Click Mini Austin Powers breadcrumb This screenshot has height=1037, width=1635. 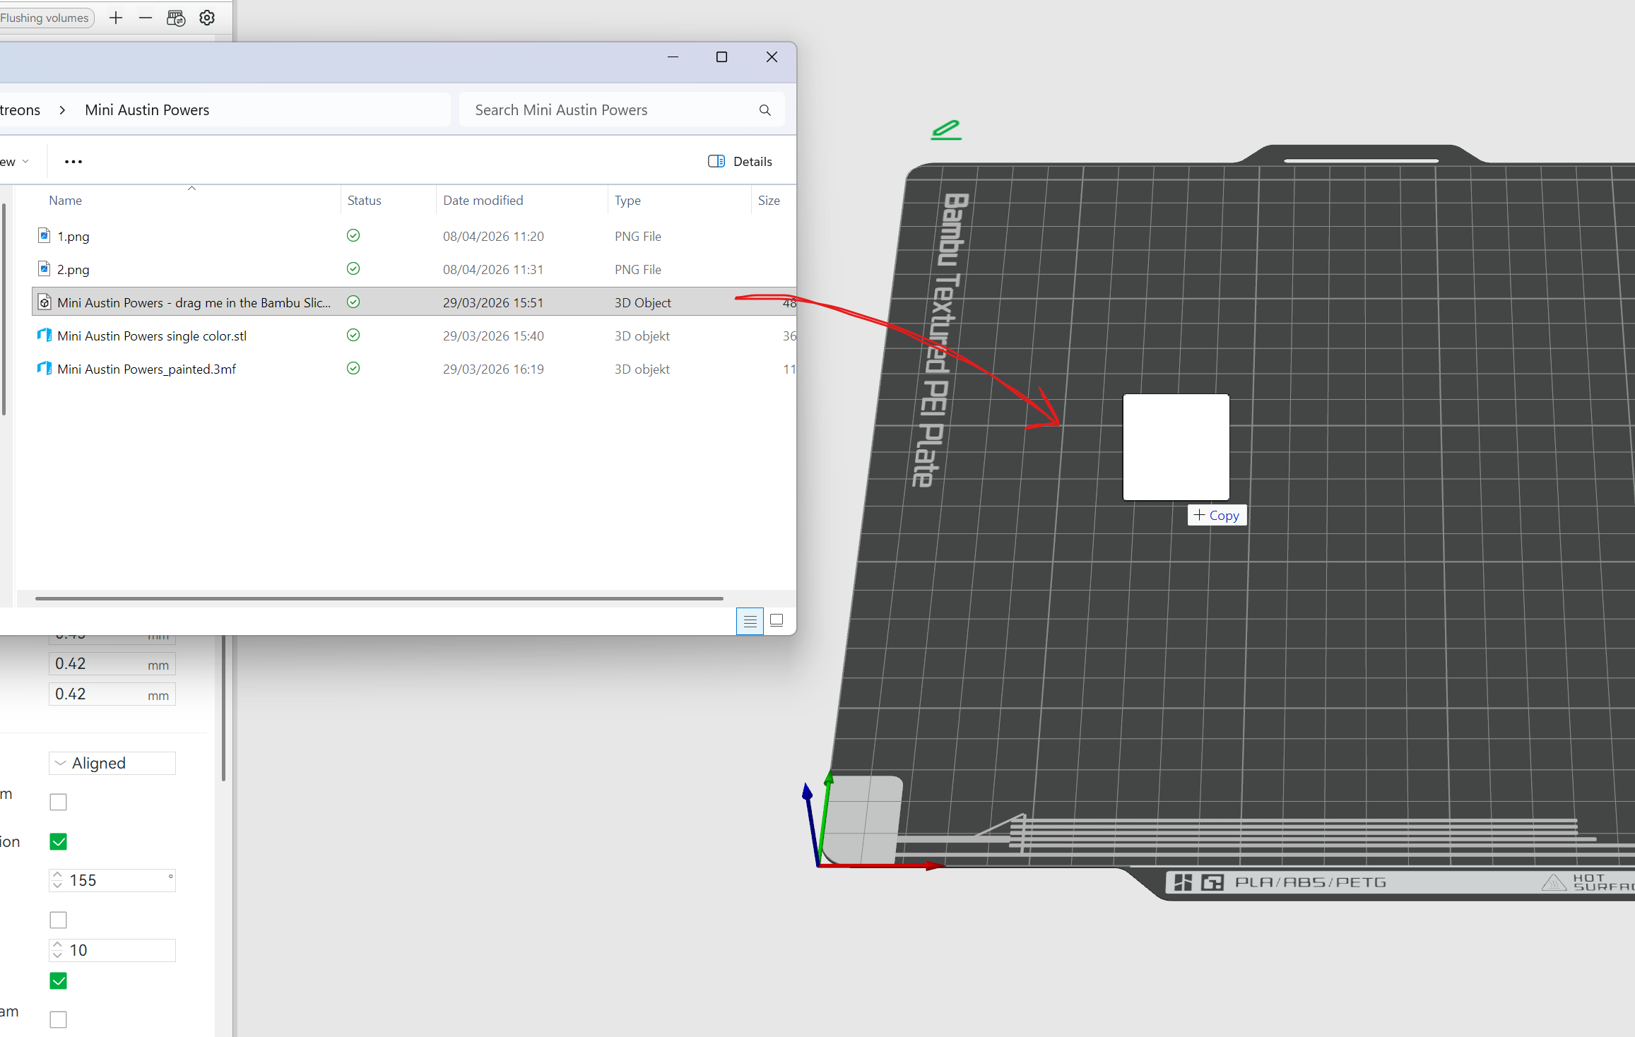click(x=147, y=110)
